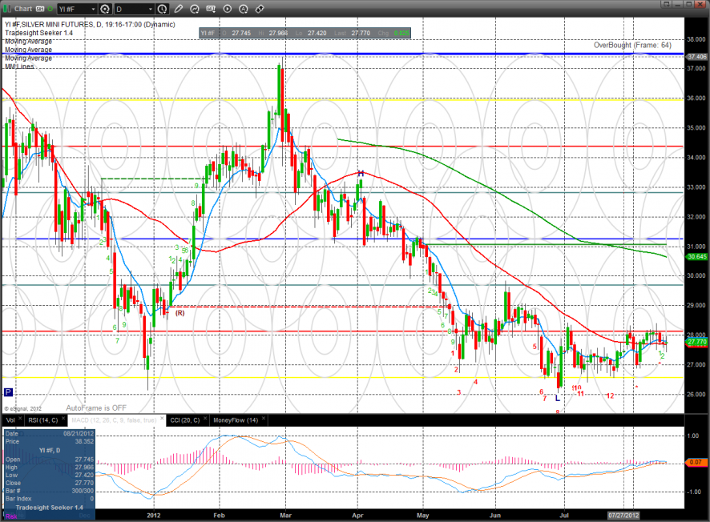Click the Close 27.770 row in data box
The width and height of the screenshot is (710, 522).
click(50, 483)
